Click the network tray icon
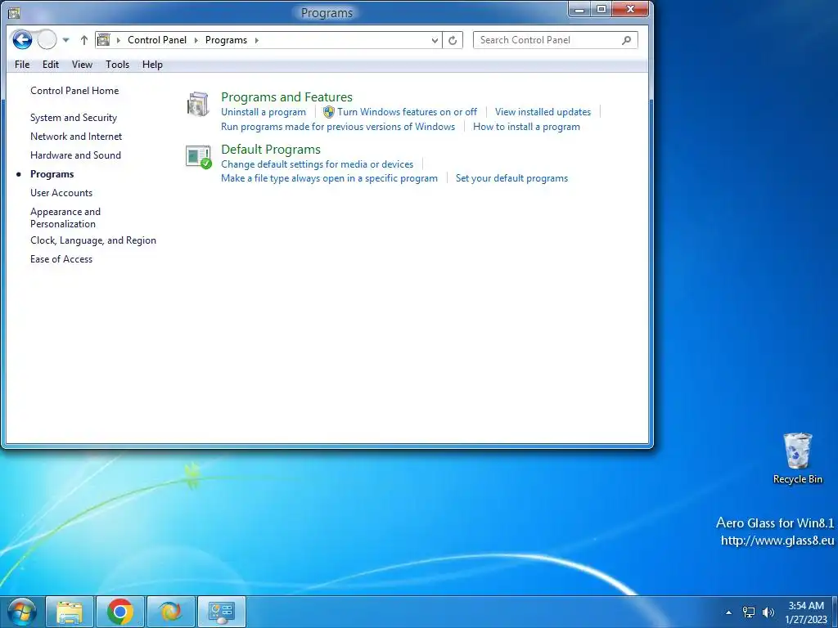The height and width of the screenshot is (628, 838). point(749,612)
